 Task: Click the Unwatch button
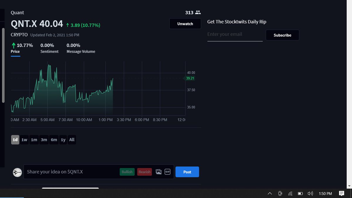pos(185,24)
